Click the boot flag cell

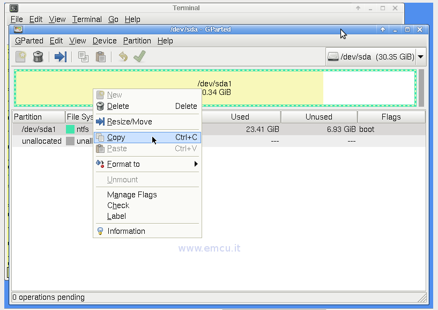367,129
